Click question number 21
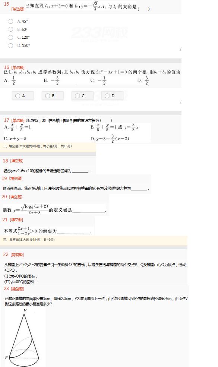Screen dimensions: 218x367 [5, 219]
